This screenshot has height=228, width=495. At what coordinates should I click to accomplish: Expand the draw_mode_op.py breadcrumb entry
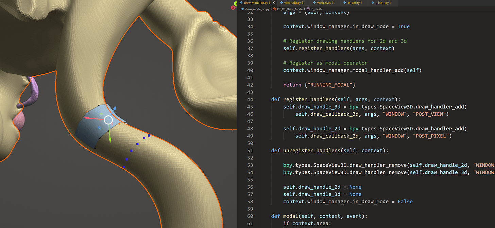(257, 9)
